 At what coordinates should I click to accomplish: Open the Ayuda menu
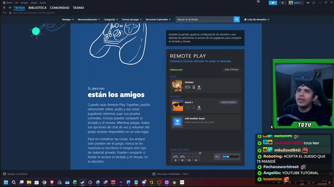[43, 3]
